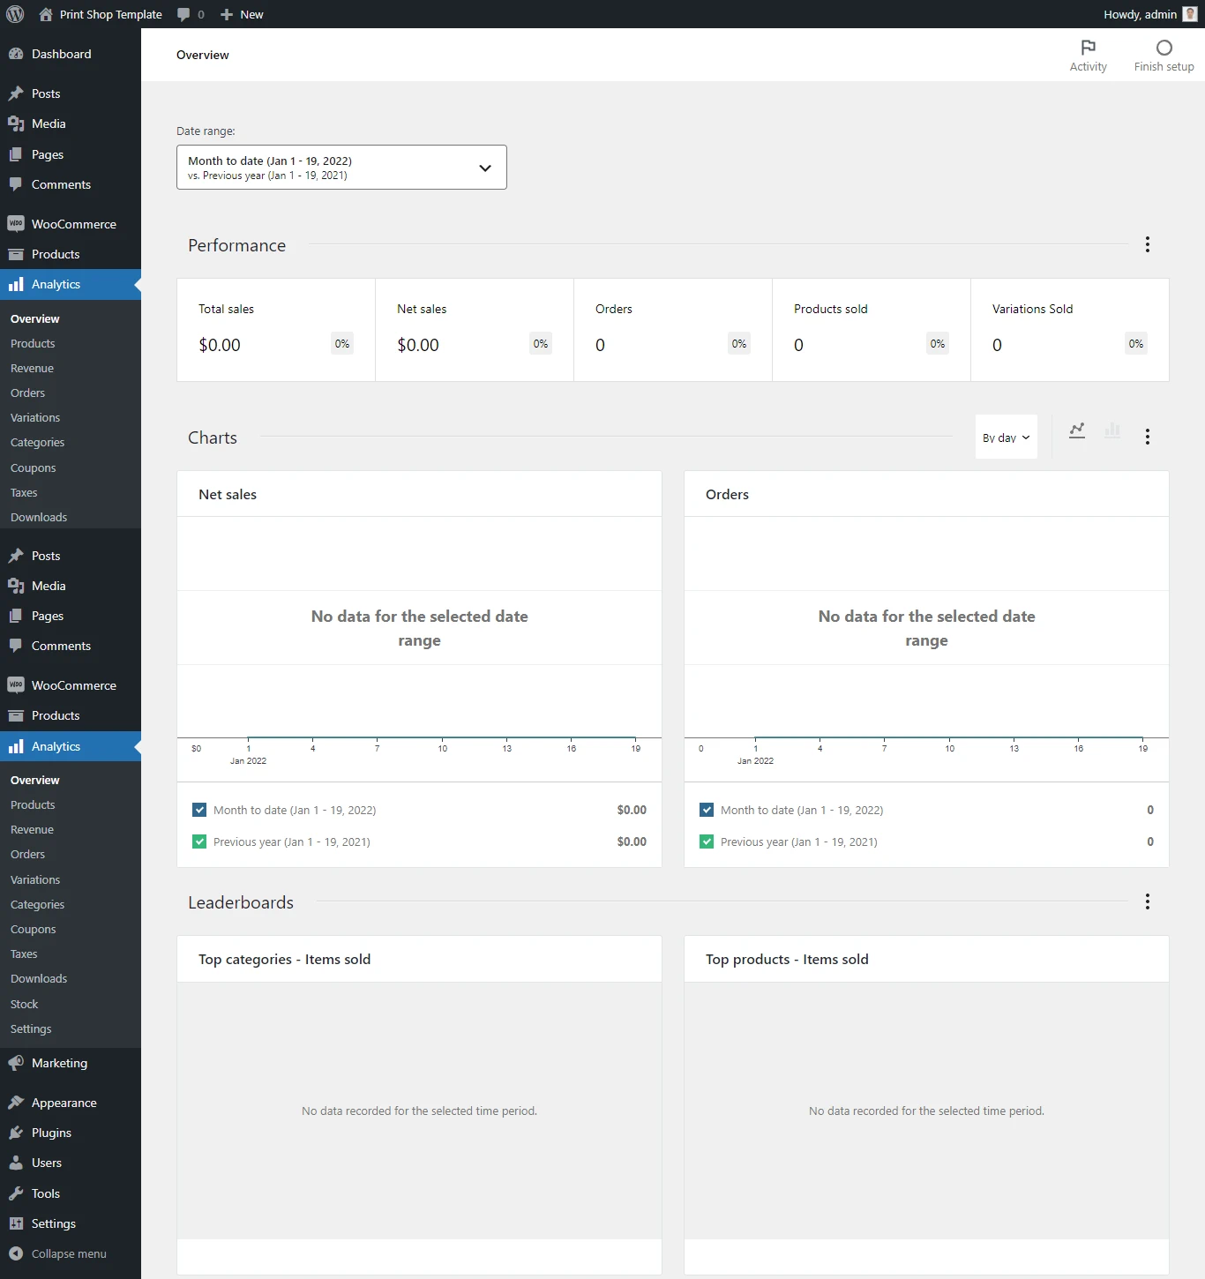Image resolution: width=1205 pixels, height=1279 pixels.
Task: Click the Orders chart title
Action: click(727, 494)
